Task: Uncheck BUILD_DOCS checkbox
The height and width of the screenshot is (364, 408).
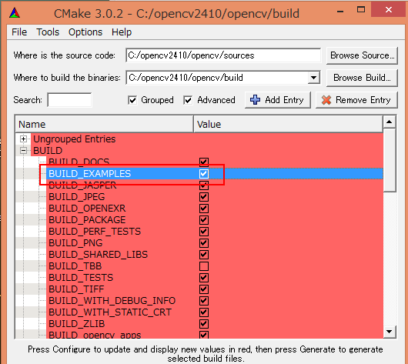Action: 204,162
